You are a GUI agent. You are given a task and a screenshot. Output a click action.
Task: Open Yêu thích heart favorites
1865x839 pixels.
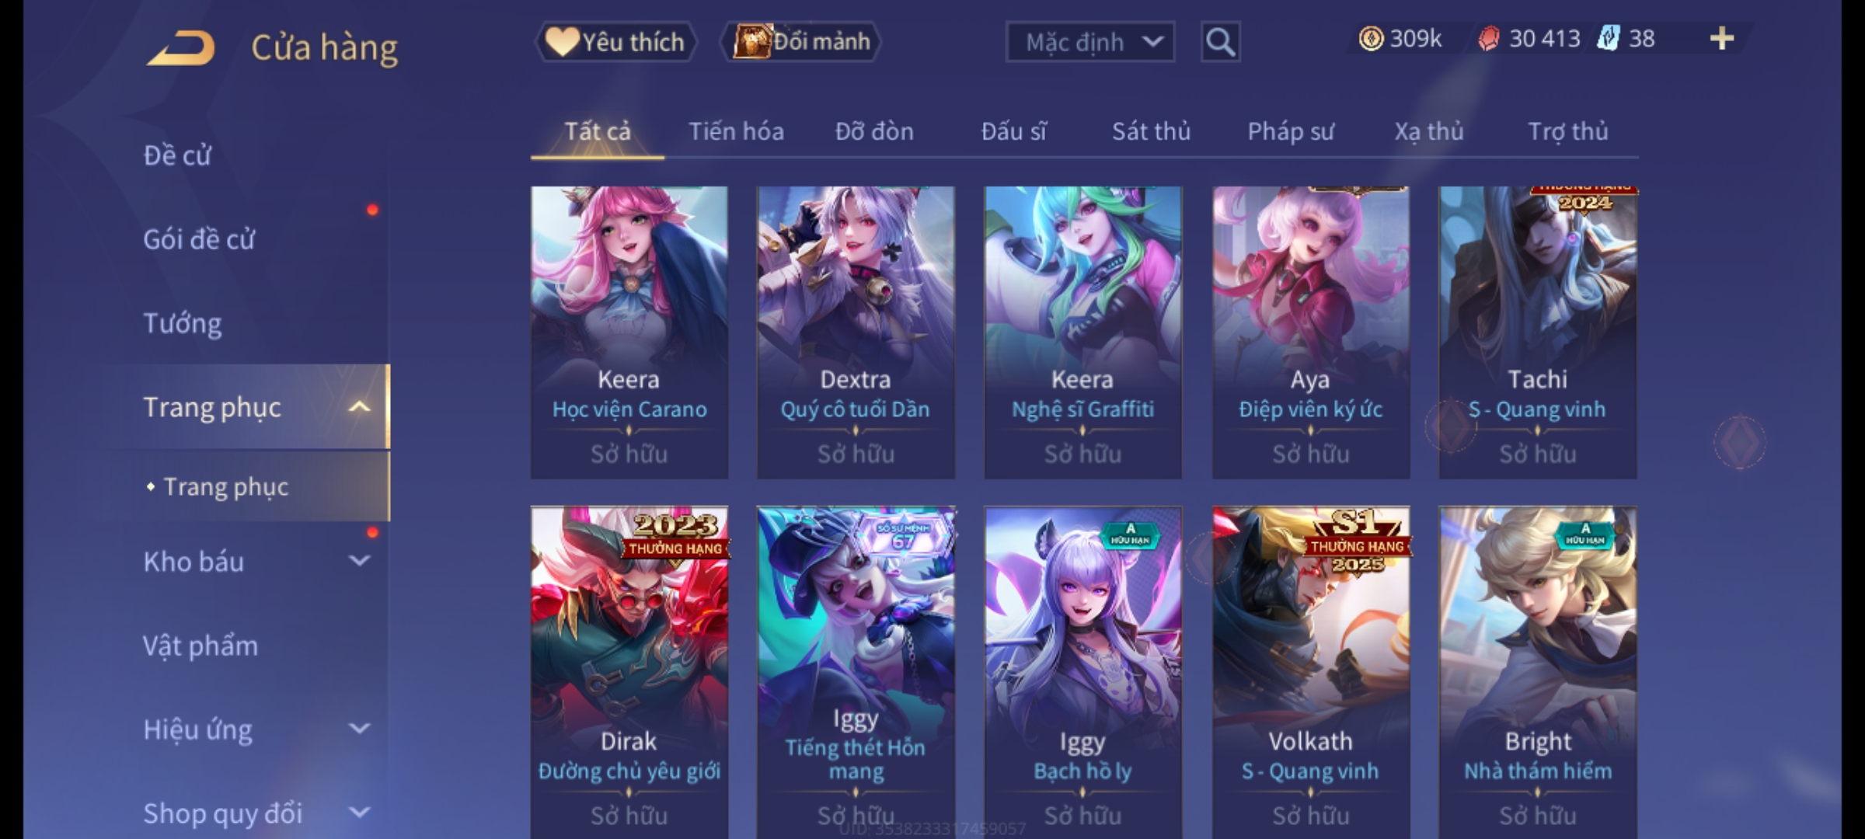[615, 42]
